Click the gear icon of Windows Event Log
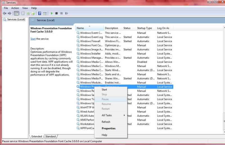This screenshot has width=225, height=145. pos(78,37)
